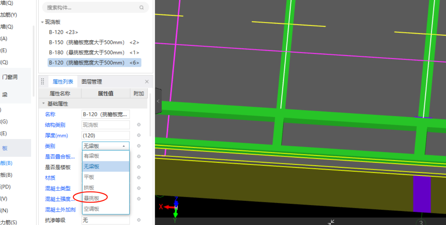The width and height of the screenshot is (446, 225).
Task: Click the 抗渗等级 value field
Action: 106,220
